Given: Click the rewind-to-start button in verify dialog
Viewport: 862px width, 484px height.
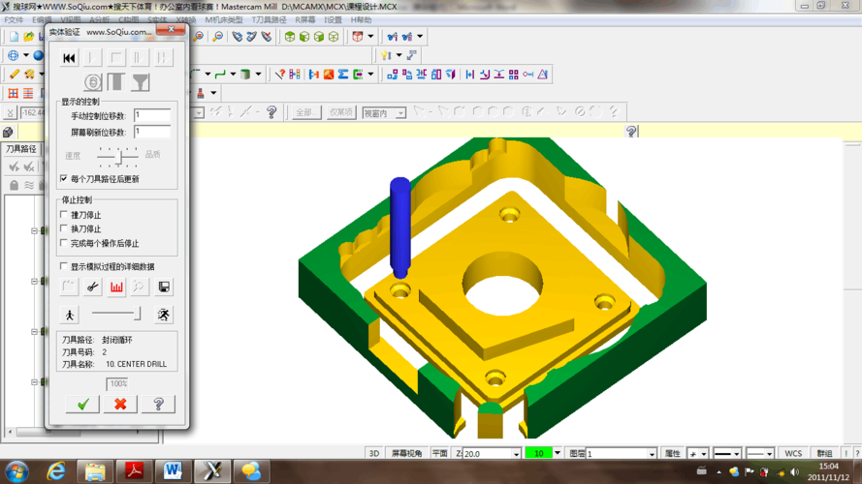Looking at the screenshot, I should click(x=69, y=58).
